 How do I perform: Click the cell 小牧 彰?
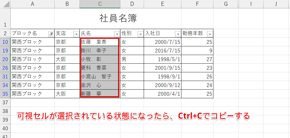point(100,59)
